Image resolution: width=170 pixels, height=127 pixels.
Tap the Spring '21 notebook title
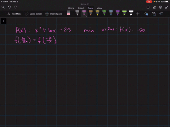coord(85,4)
